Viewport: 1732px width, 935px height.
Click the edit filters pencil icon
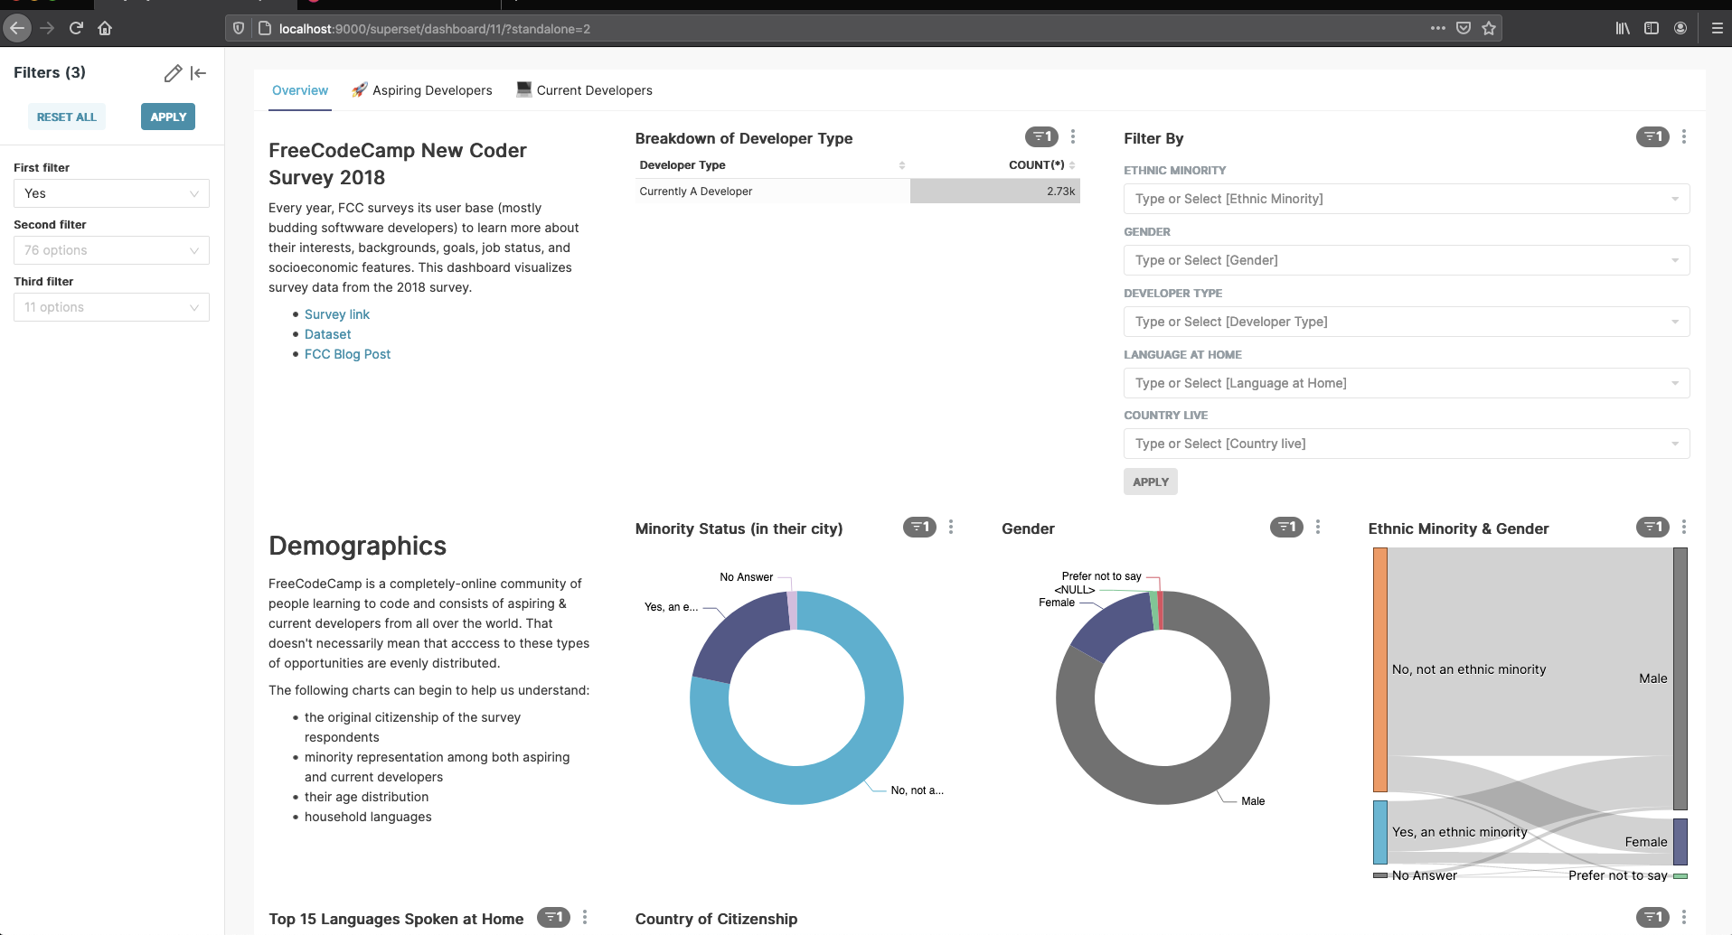pos(173,73)
